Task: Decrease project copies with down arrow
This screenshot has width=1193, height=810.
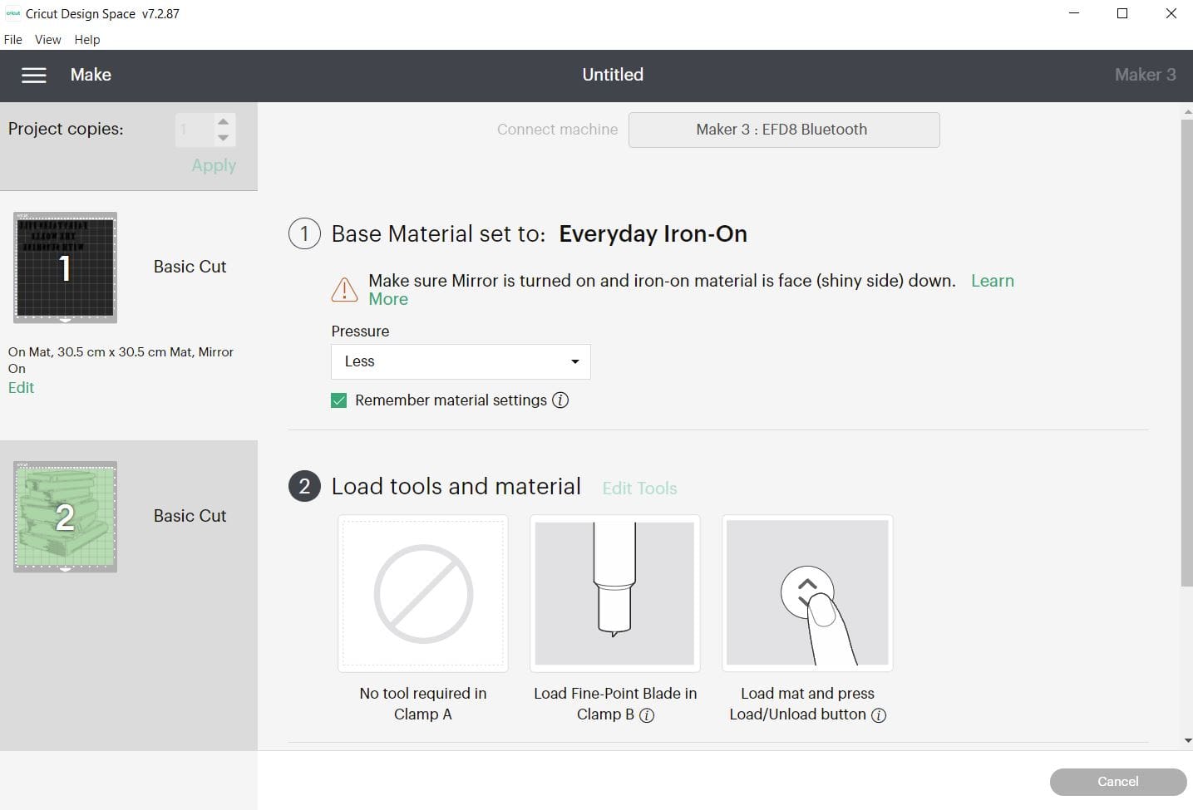Action: click(x=223, y=138)
